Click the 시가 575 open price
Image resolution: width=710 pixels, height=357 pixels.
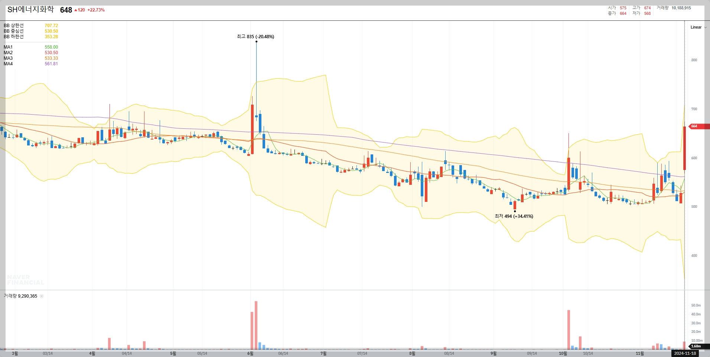617,8
